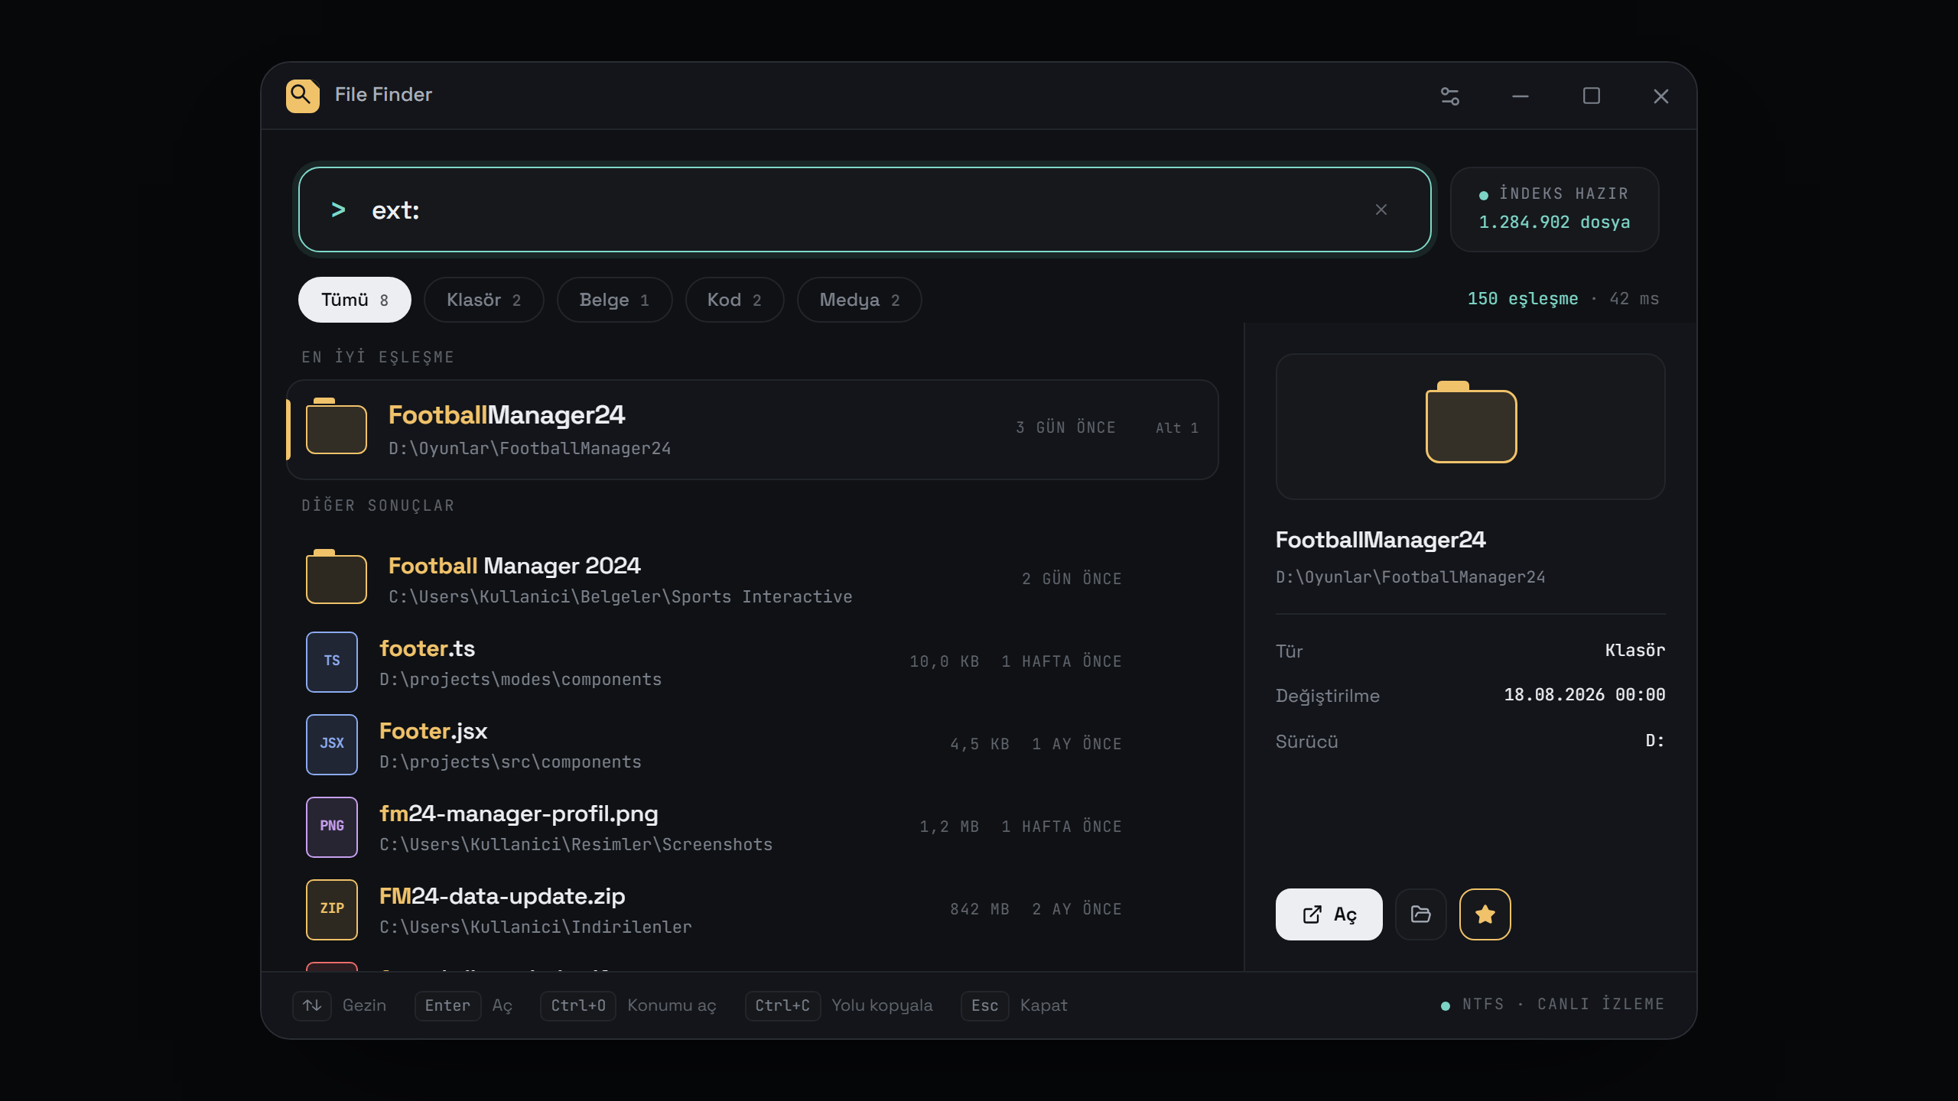The image size is (1958, 1101).
Task: Switch to the Medya filter tab
Action: (859, 300)
